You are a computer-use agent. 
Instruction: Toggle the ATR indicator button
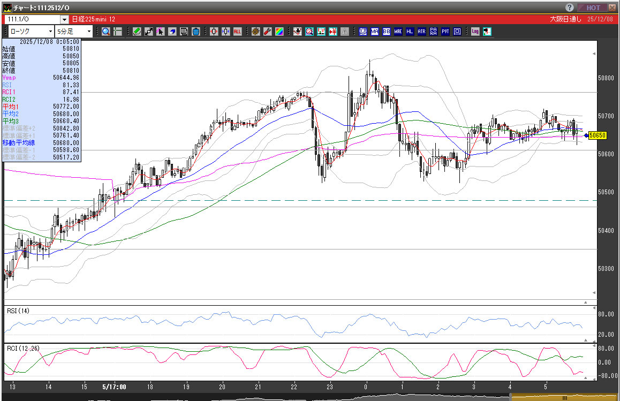point(421,32)
